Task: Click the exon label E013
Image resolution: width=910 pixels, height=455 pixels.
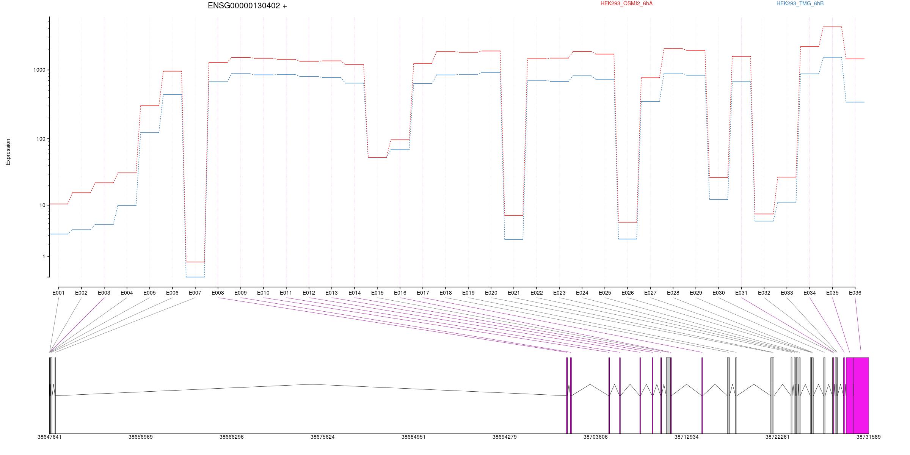Action: click(331, 293)
